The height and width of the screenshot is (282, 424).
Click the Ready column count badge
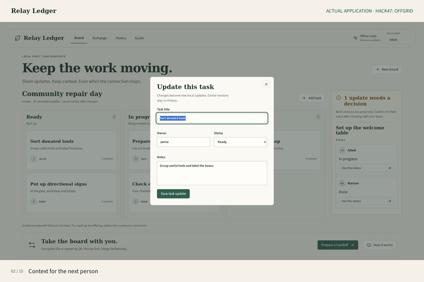[x=114, y=117]
